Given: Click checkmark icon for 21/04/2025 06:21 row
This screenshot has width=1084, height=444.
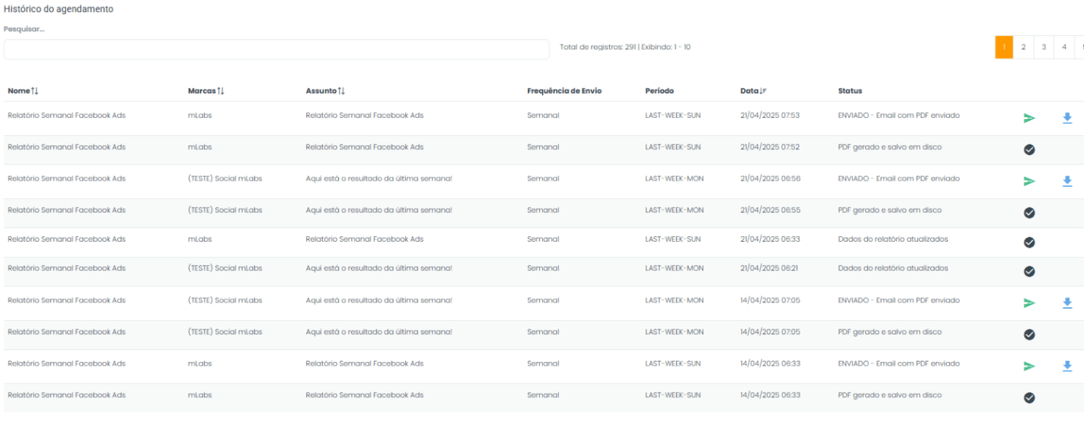Looking at the screenshot, I should pos(1029,271).
